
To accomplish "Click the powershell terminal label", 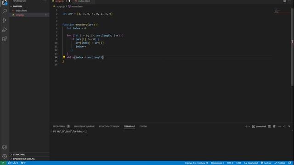I will (x=261, y=126).
